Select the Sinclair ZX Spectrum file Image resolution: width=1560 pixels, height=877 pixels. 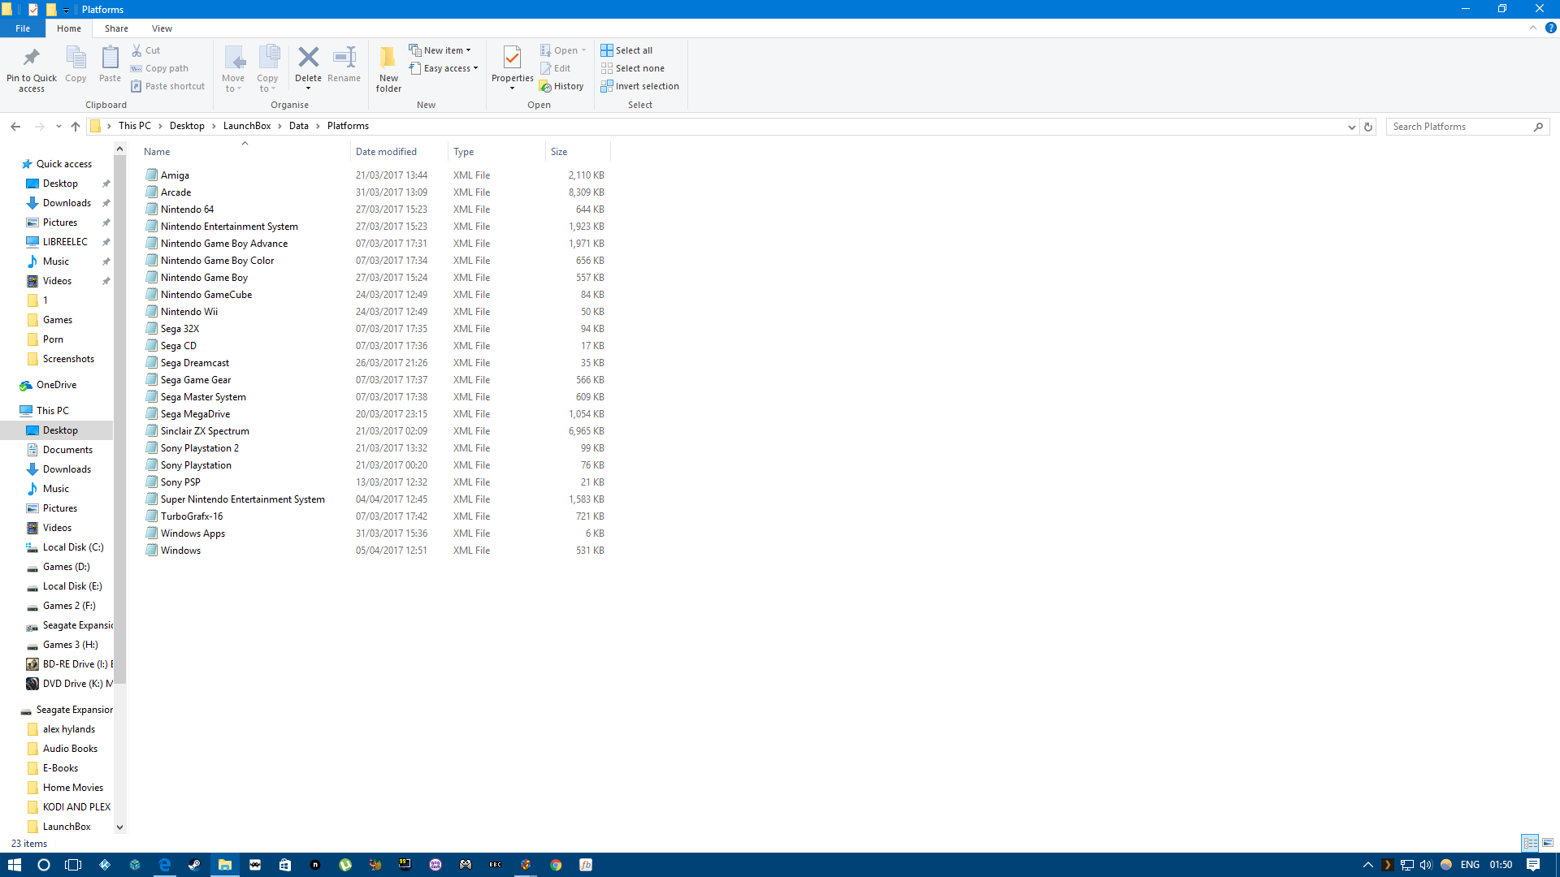point(205,431)
